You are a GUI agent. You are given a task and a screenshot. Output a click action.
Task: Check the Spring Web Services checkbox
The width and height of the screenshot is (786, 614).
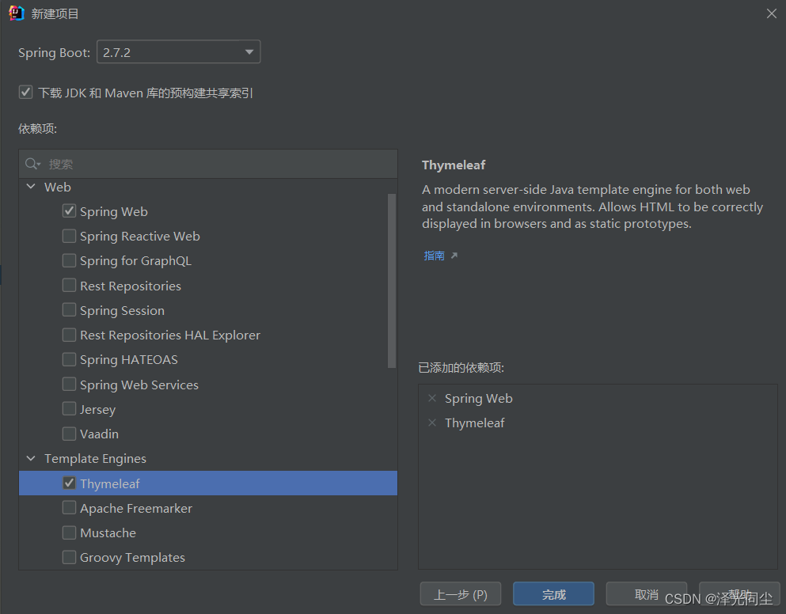pyautogui.click(x=69, y=384)
